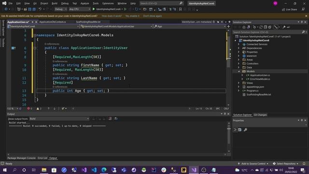This screenshot has height=174, width=309.
Task: Open the Build menu
Action: point(55,3)
